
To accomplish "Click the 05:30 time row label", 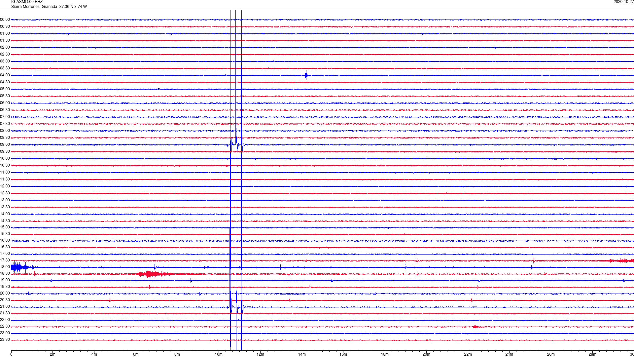I will point(5,96).
